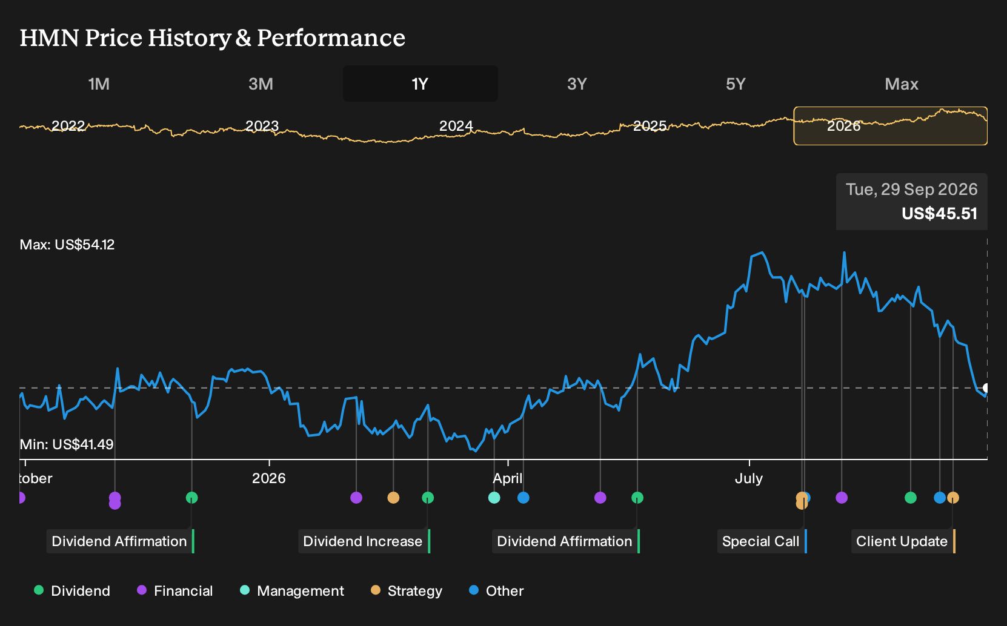Select the 1M time range tab
Image resolution: width=1007 pixels, height=626 pixels.
99,84
